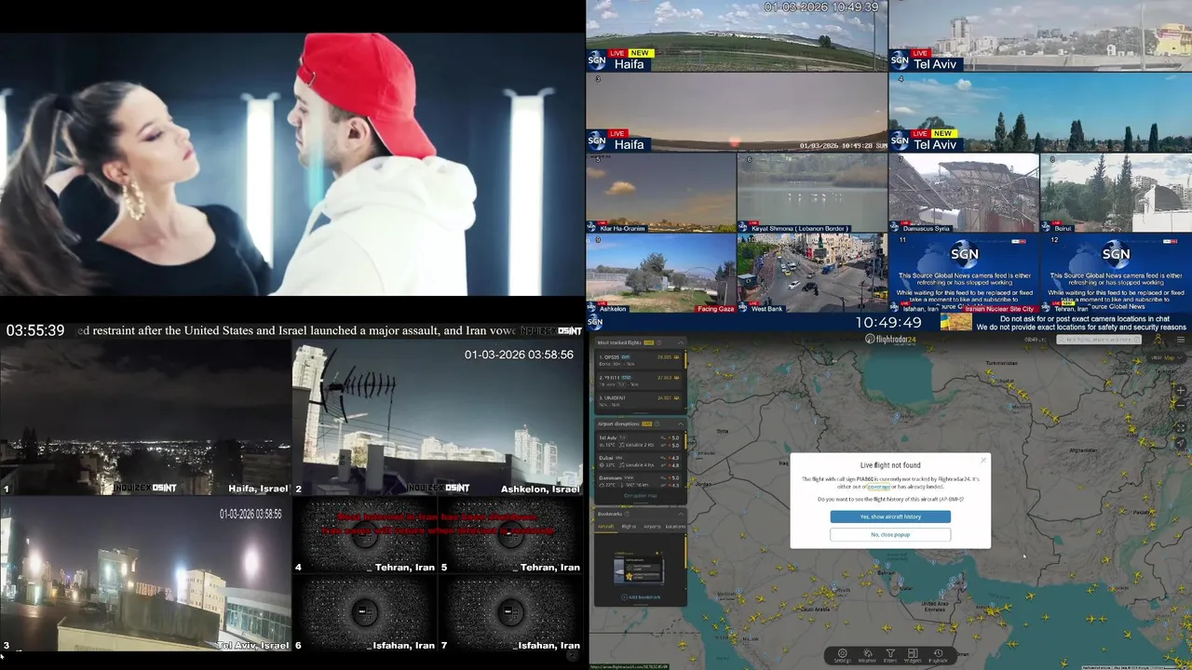Select the Dammam disruption row
The width and height of the screenshot is (1192, 670).
point(639,482)
